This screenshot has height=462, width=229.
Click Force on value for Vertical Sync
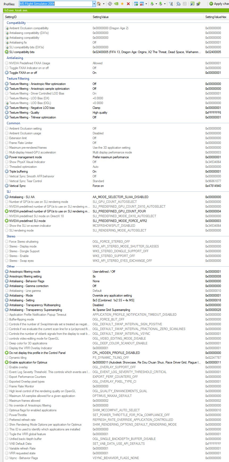pos(98,186)
